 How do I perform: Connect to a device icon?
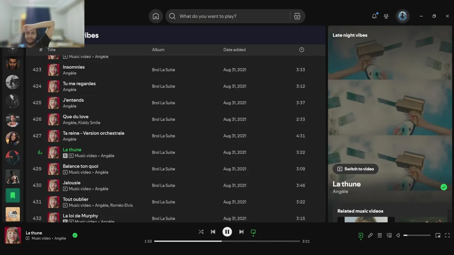pos(389,236)
